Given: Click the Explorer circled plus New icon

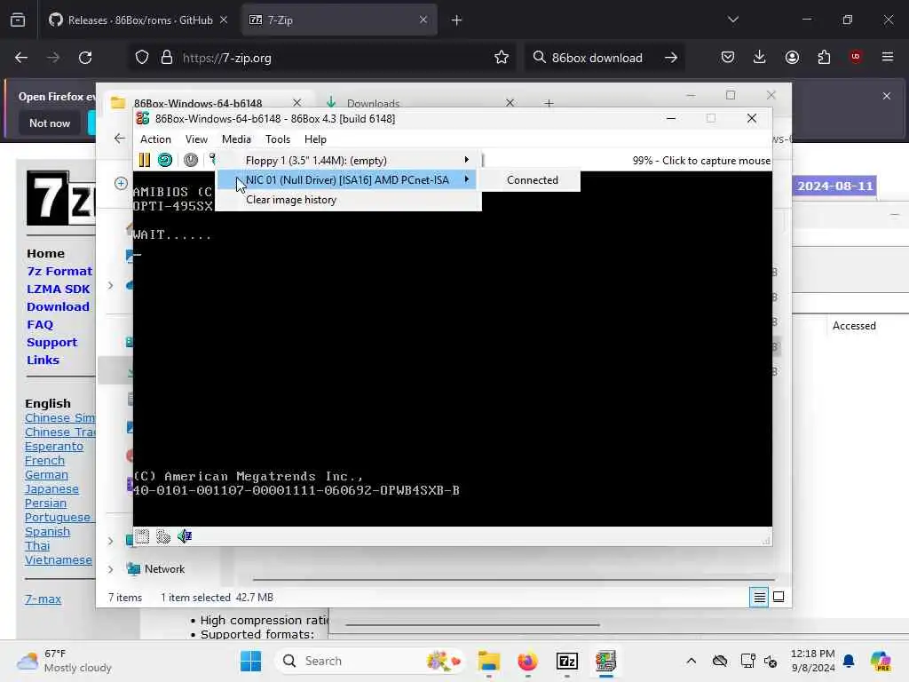Looking at the screenshot, I should pyautogui.click(x=121, y=183).
